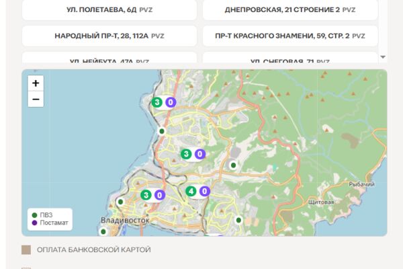403x269 pixels.
Task: Select PVZ marker left of Владивосток label
Action: coord(120,202)
